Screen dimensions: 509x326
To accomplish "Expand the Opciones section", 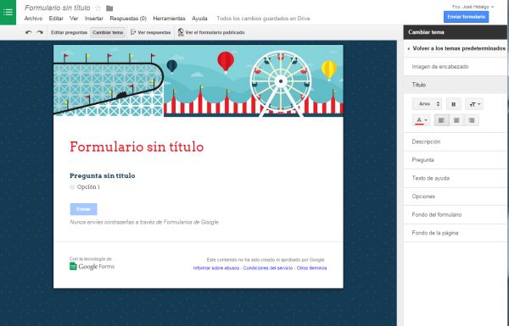I will coord(455,196).
